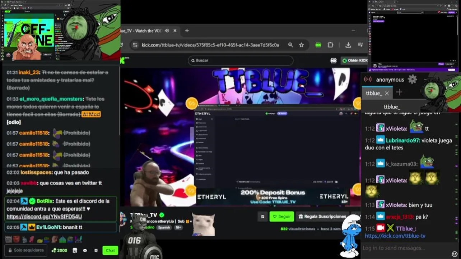Open the media control icon in toolbar
This screenshot has width=461, height=259.
[x=360, y=45]
